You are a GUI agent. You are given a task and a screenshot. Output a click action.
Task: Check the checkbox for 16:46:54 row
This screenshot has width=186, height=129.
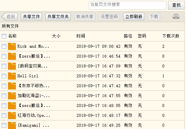click(x=4, y=56)
